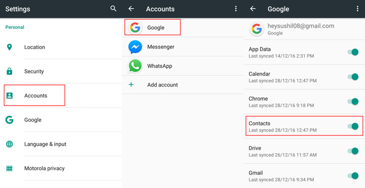Viewport: 365px width, 188px height.
Task: Tap the Google screen title
Action: coord(278,9)
